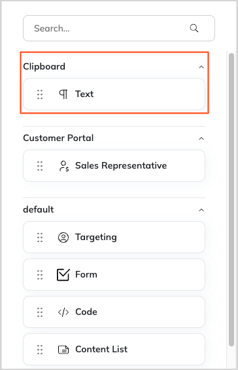Click the Clipboard section heading

[44, 66]
